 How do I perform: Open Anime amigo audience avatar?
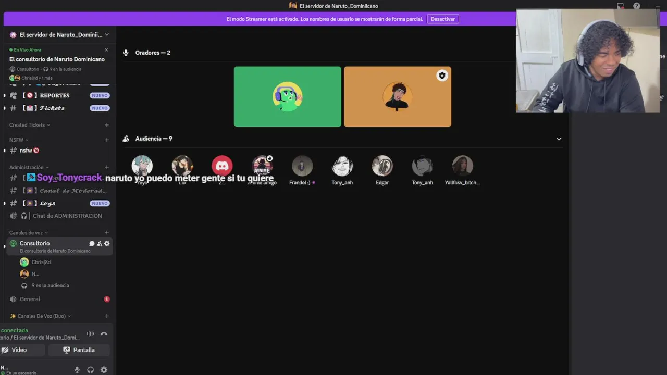[x=262, y=166]
